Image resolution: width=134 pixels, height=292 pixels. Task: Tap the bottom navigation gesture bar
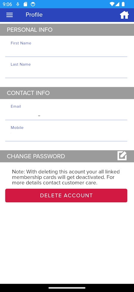pos(67,288)
